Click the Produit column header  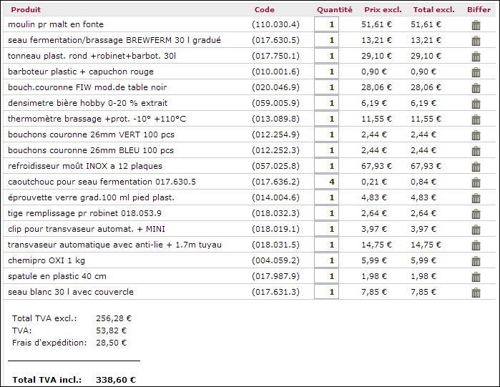coord(26,10)
